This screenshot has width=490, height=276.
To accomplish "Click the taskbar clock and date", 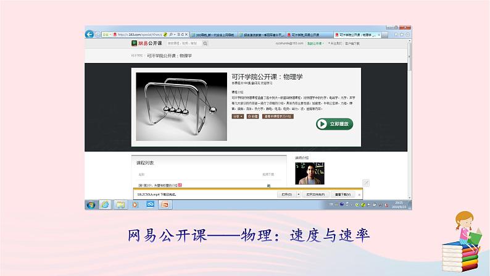I will click(x=399, y=205).
